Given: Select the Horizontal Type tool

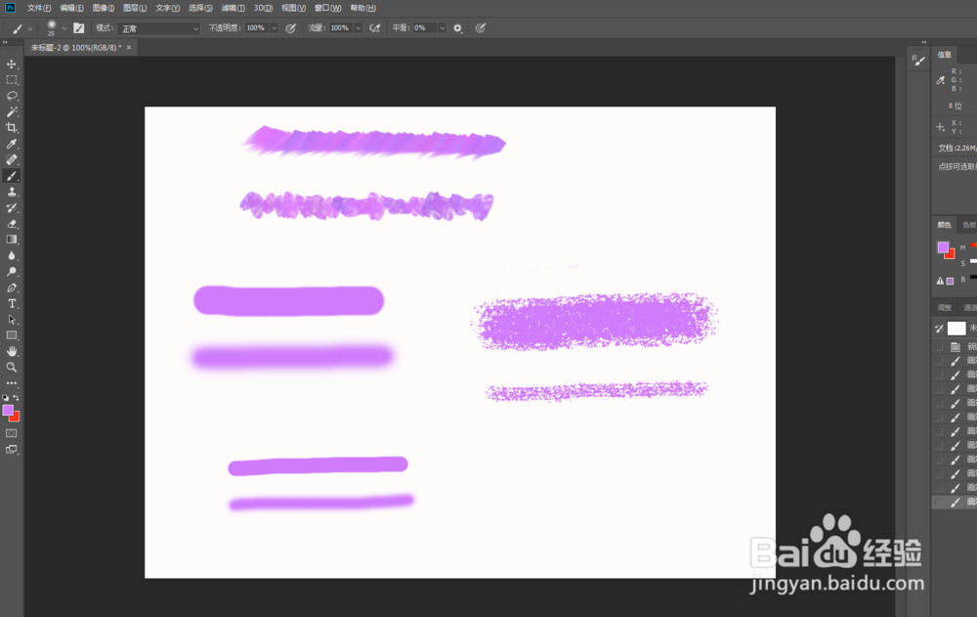Looking at the screenshot, I should tap(12, 304).
